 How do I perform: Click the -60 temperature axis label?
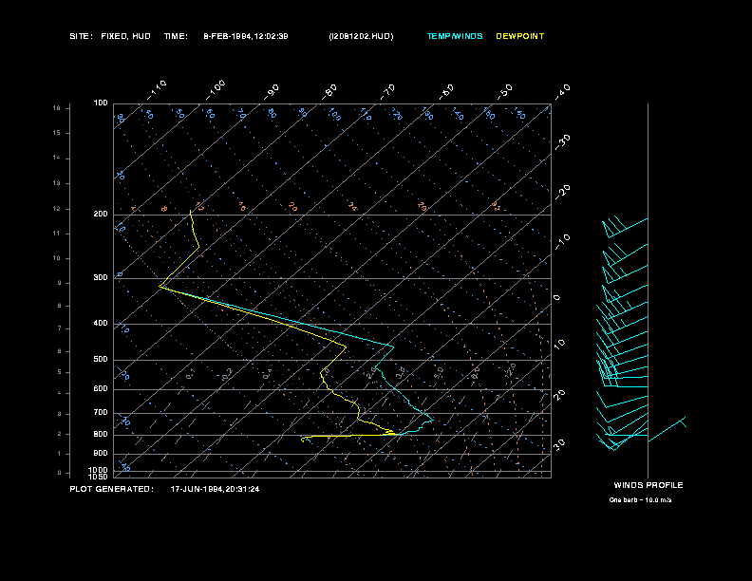click(446, 92)
